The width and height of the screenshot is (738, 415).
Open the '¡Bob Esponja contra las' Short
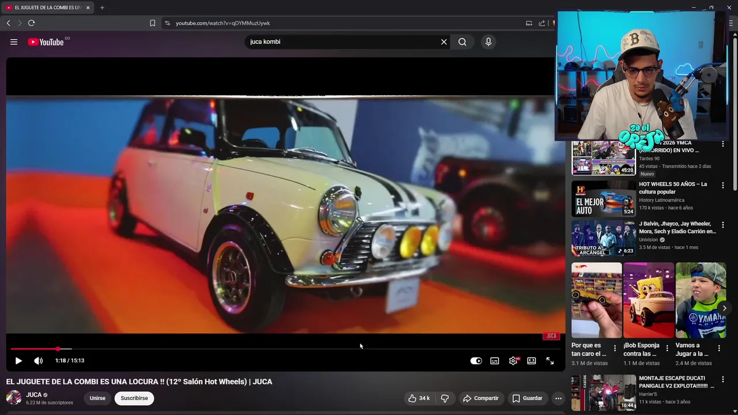pos(649,300)
